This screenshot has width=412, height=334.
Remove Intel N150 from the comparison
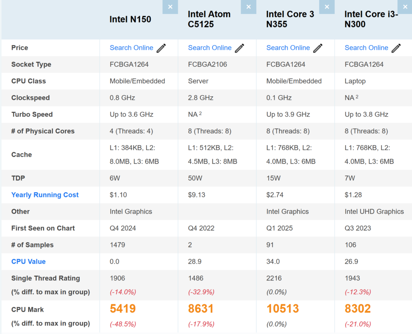[170, 7]
